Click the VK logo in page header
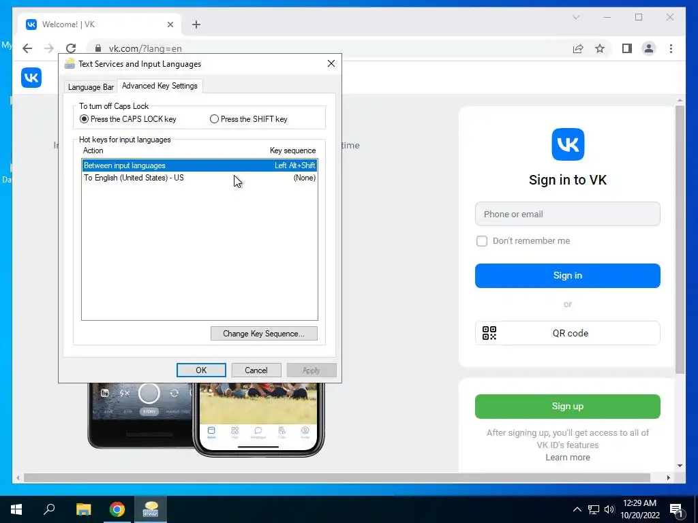Image resolution: width=698 pixels, height=523 pixels. 31,78
